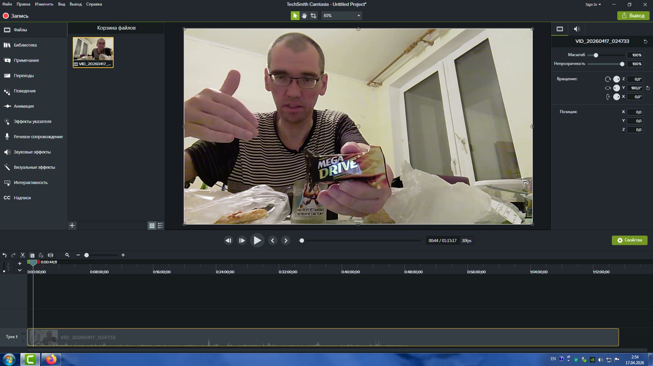
Task: Cut the selection with scissors icon
Action: coord(23,255)
